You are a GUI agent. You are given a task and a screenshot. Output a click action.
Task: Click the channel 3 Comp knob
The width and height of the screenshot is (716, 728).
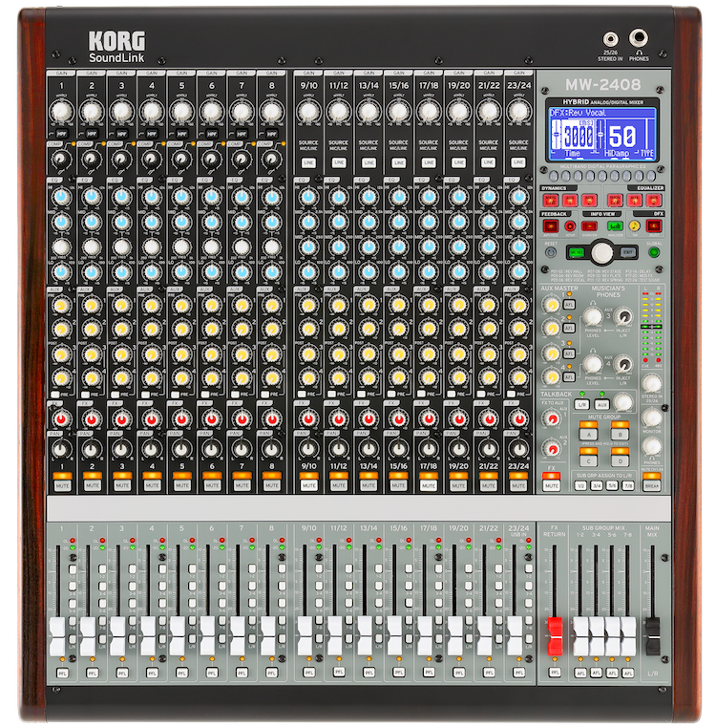click(121, 160)
